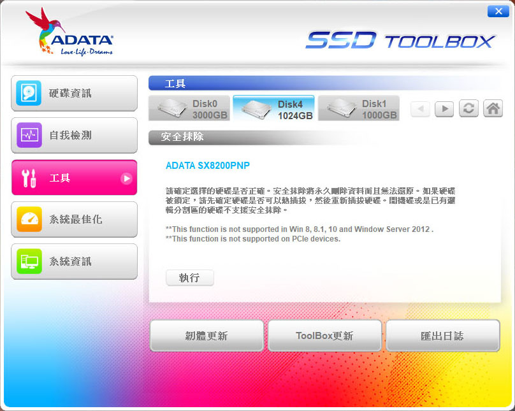This screenshot has height=411, width=515.
Task: Click the Win 8, 8.1, 10 unsupported note
Action: point(300,229)
